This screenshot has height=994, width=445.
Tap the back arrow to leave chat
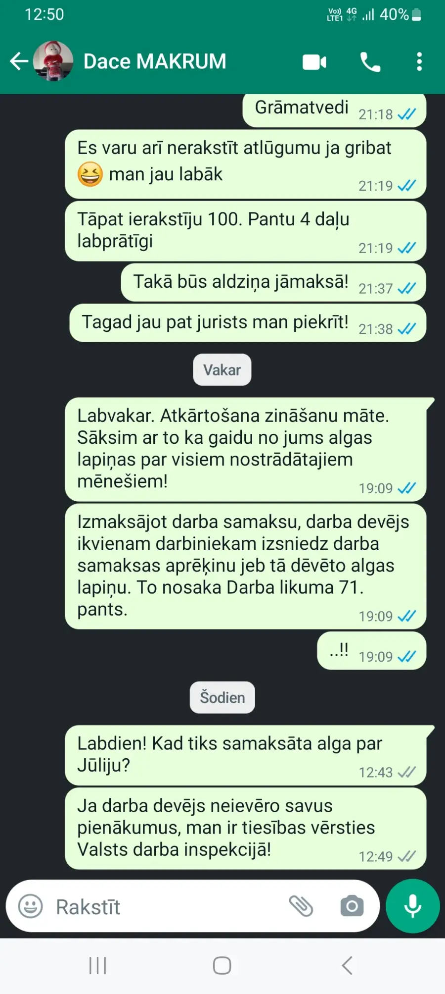click(19, 61)
